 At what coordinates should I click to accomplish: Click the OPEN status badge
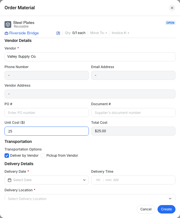click(x=170, y=23)
